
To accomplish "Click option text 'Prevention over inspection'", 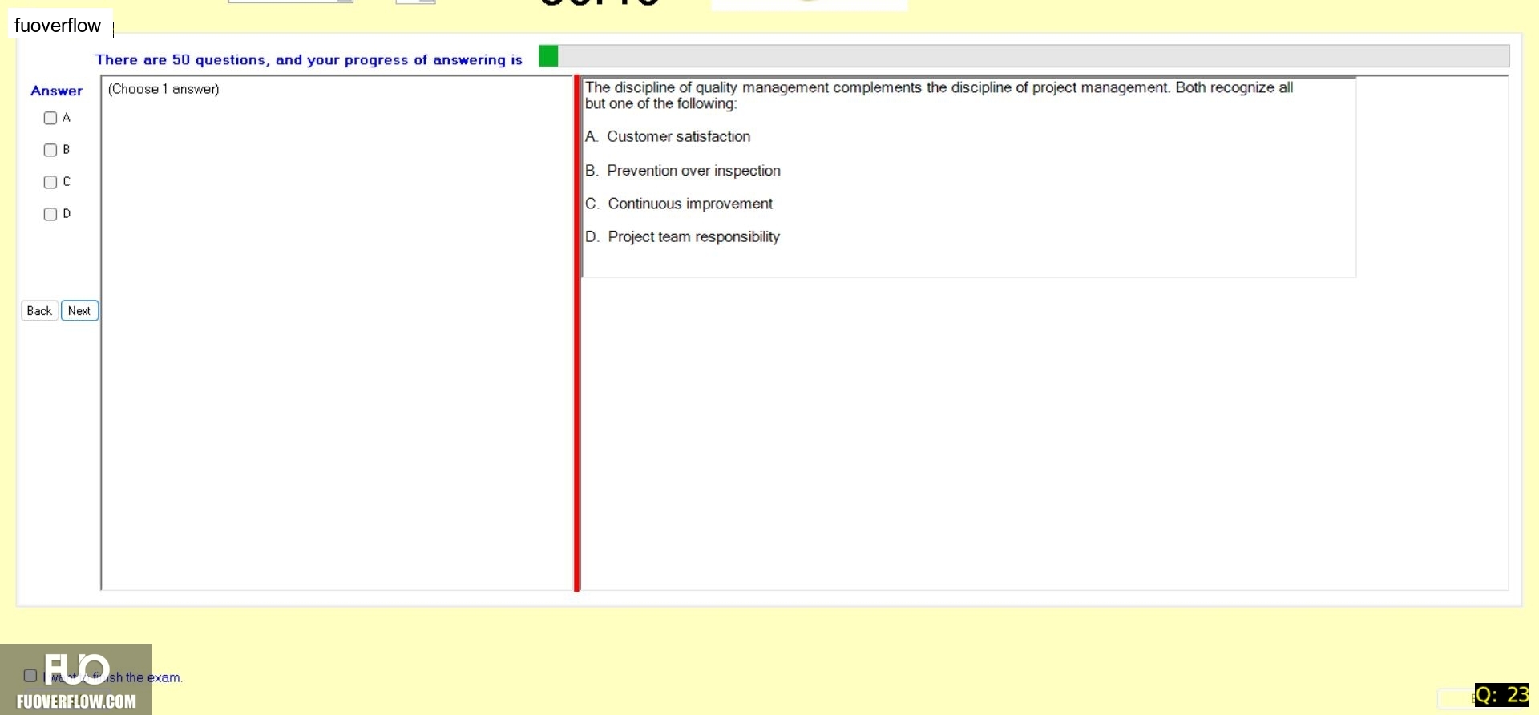I will click(693, 171).
